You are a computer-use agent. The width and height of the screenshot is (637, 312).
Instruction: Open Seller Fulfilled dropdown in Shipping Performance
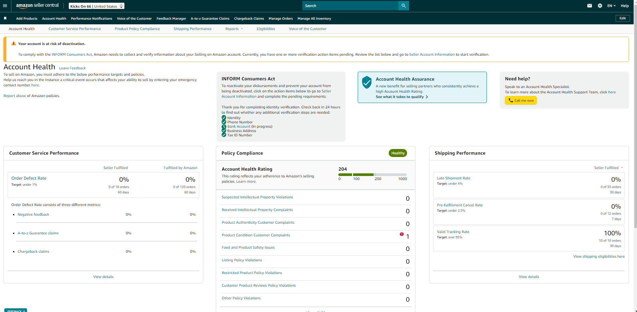click(x=609, y=168)
